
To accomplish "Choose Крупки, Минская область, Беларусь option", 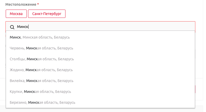I will (x=100, y=92).
